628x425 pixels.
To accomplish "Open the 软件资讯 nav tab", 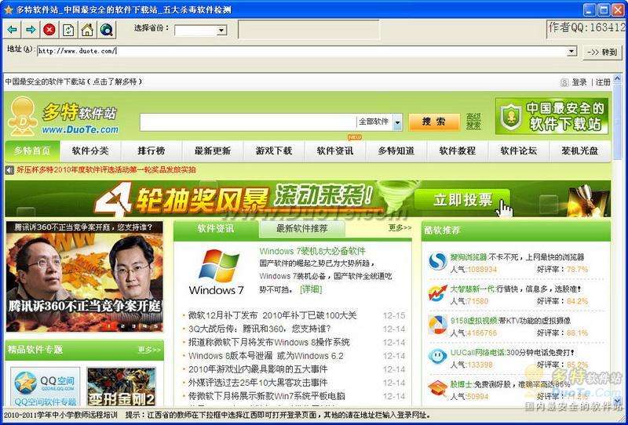I will click(335, 151).
